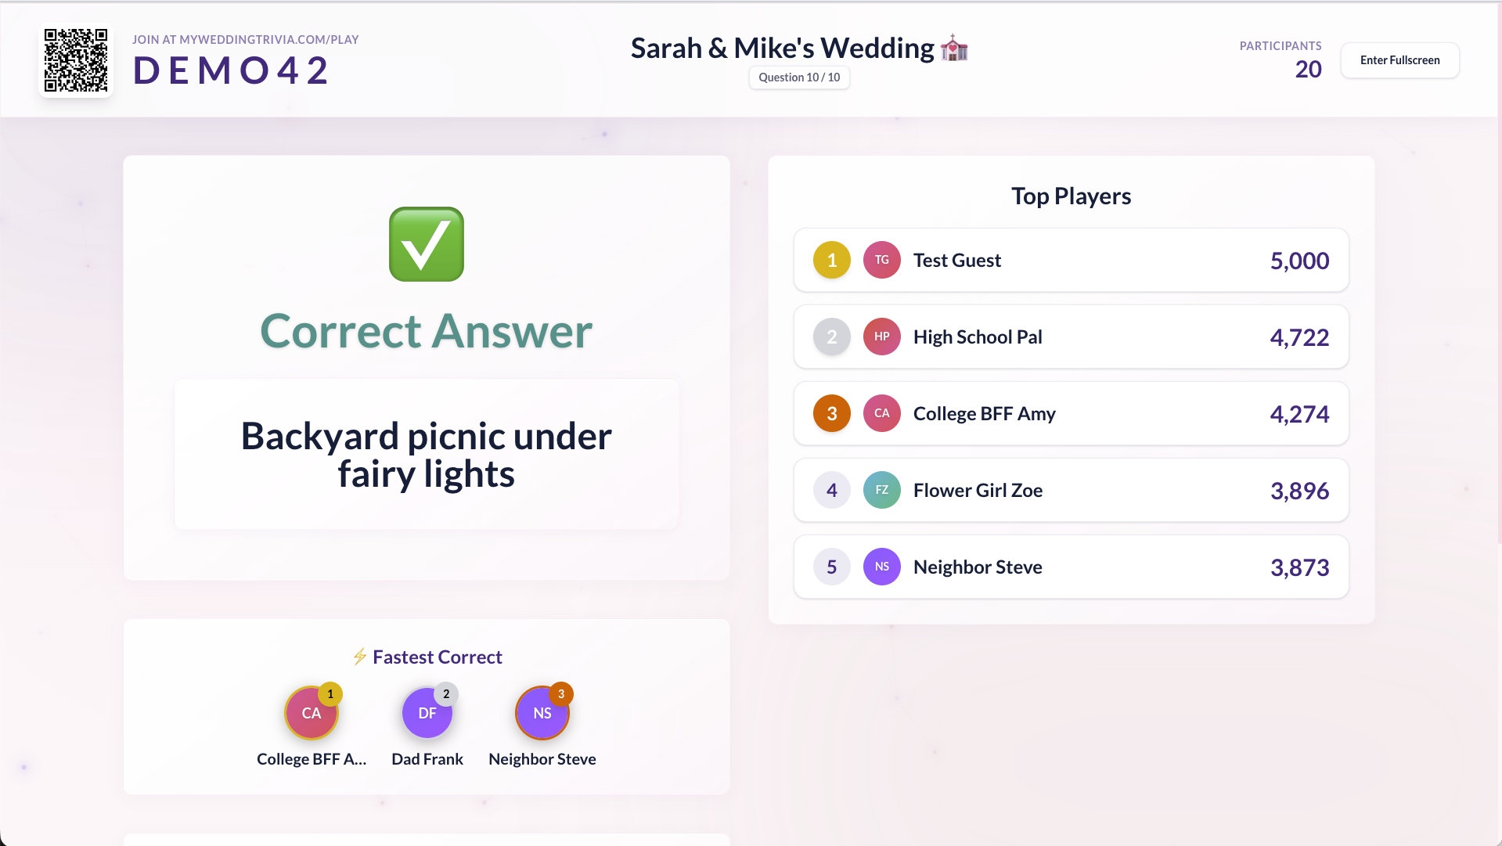Viewport: 1502px width, 846px height.
Task: Click the CA avatar in Top Players
Action: [881, 413]
